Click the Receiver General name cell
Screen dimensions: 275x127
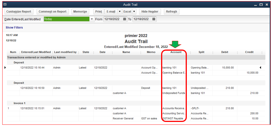[123, 119]
